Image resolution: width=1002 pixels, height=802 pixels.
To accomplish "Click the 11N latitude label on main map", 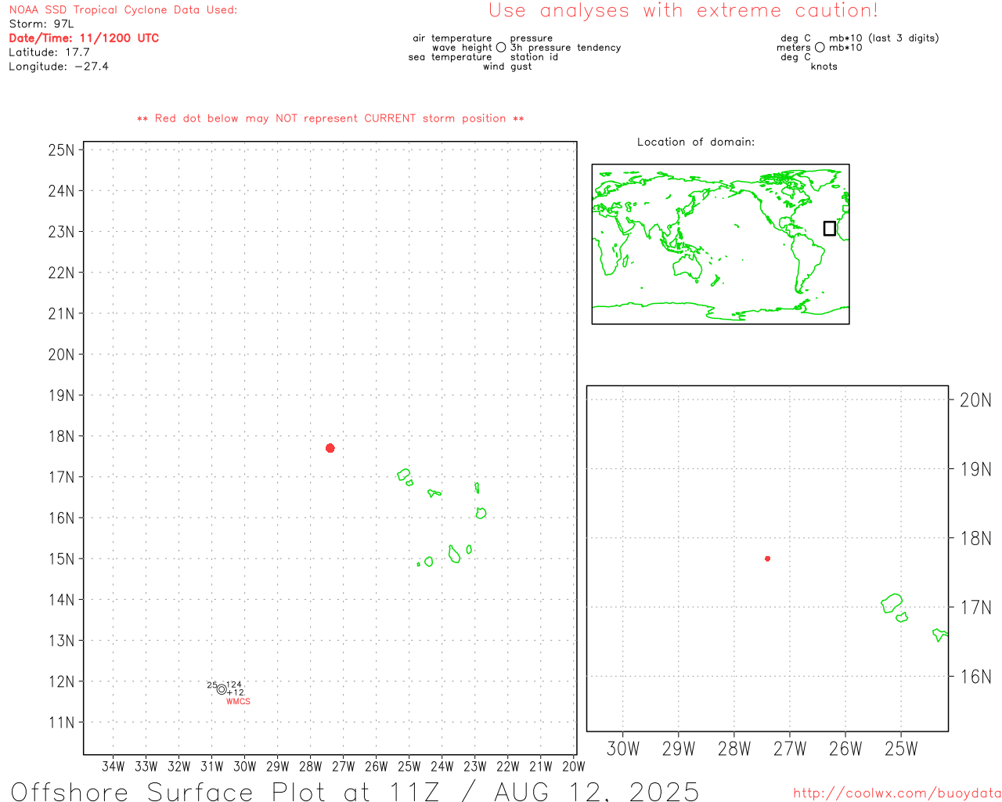I will pos(62,722).
